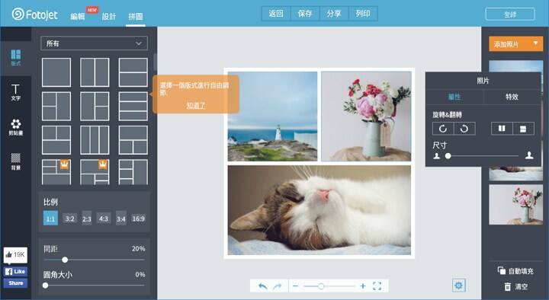Open the 背景 background panel
Screen dimensions: 549x300
point(15,161)
